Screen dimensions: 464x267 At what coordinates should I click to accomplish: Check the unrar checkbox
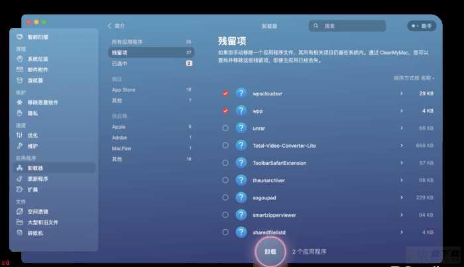coord(225,128)
